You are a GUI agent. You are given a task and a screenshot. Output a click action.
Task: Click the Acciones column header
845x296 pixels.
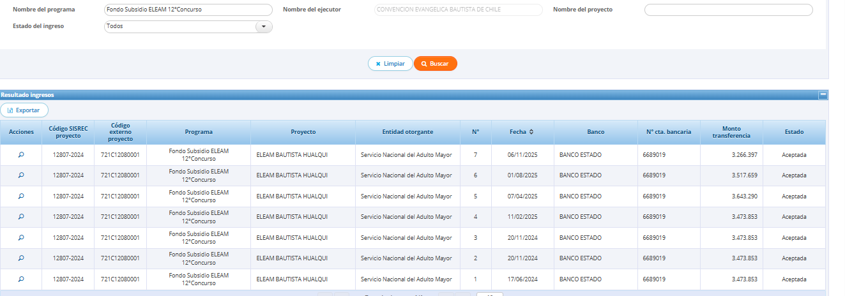(21, 132)
